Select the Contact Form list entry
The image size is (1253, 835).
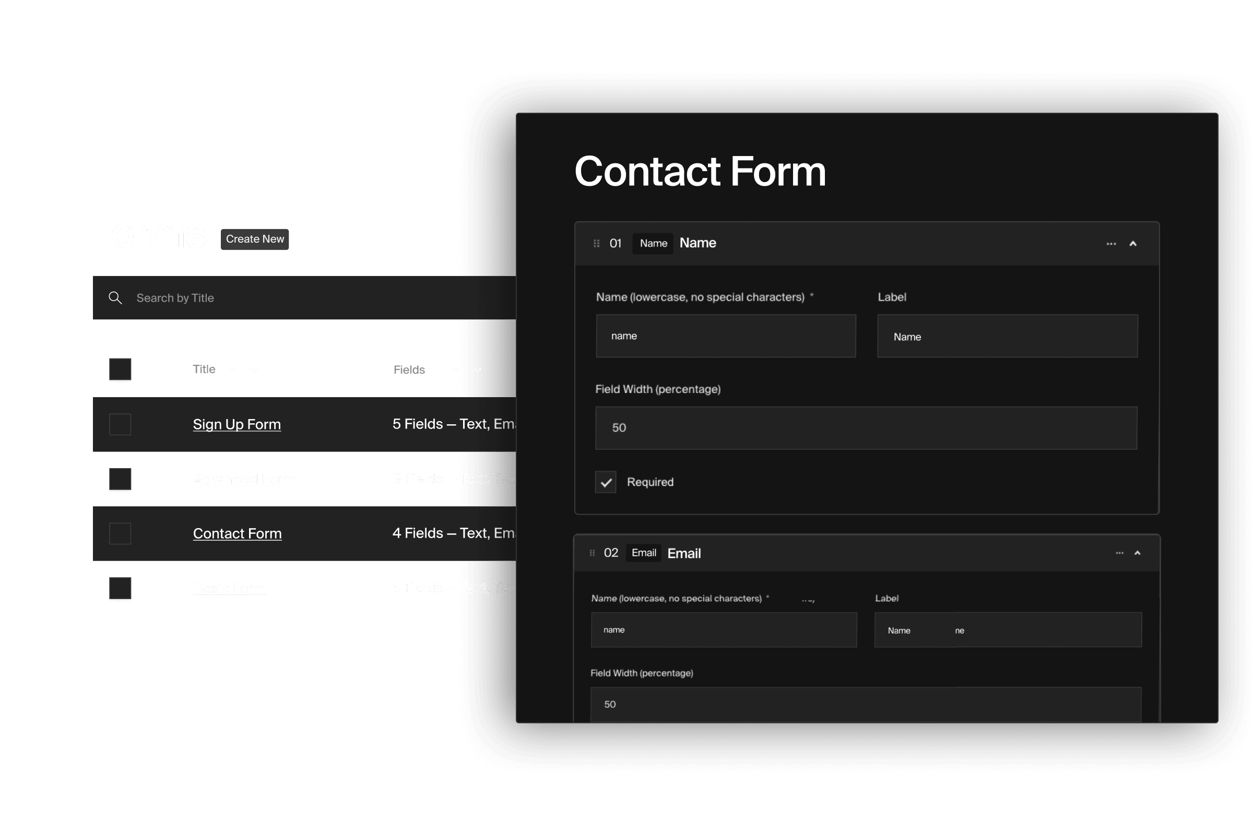point(238,534)
